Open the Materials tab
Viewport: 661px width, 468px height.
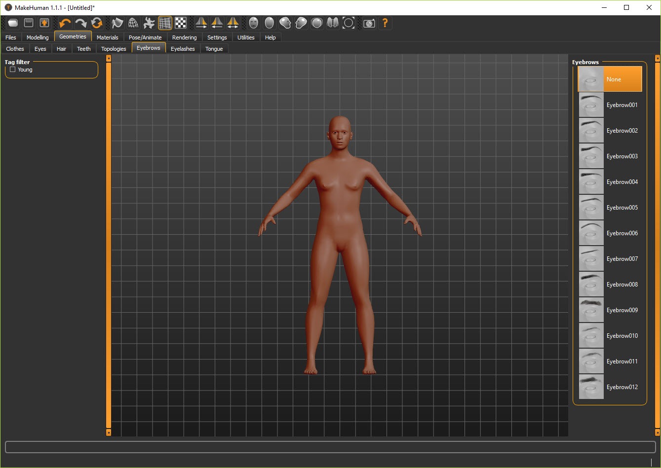click(107, 37)
